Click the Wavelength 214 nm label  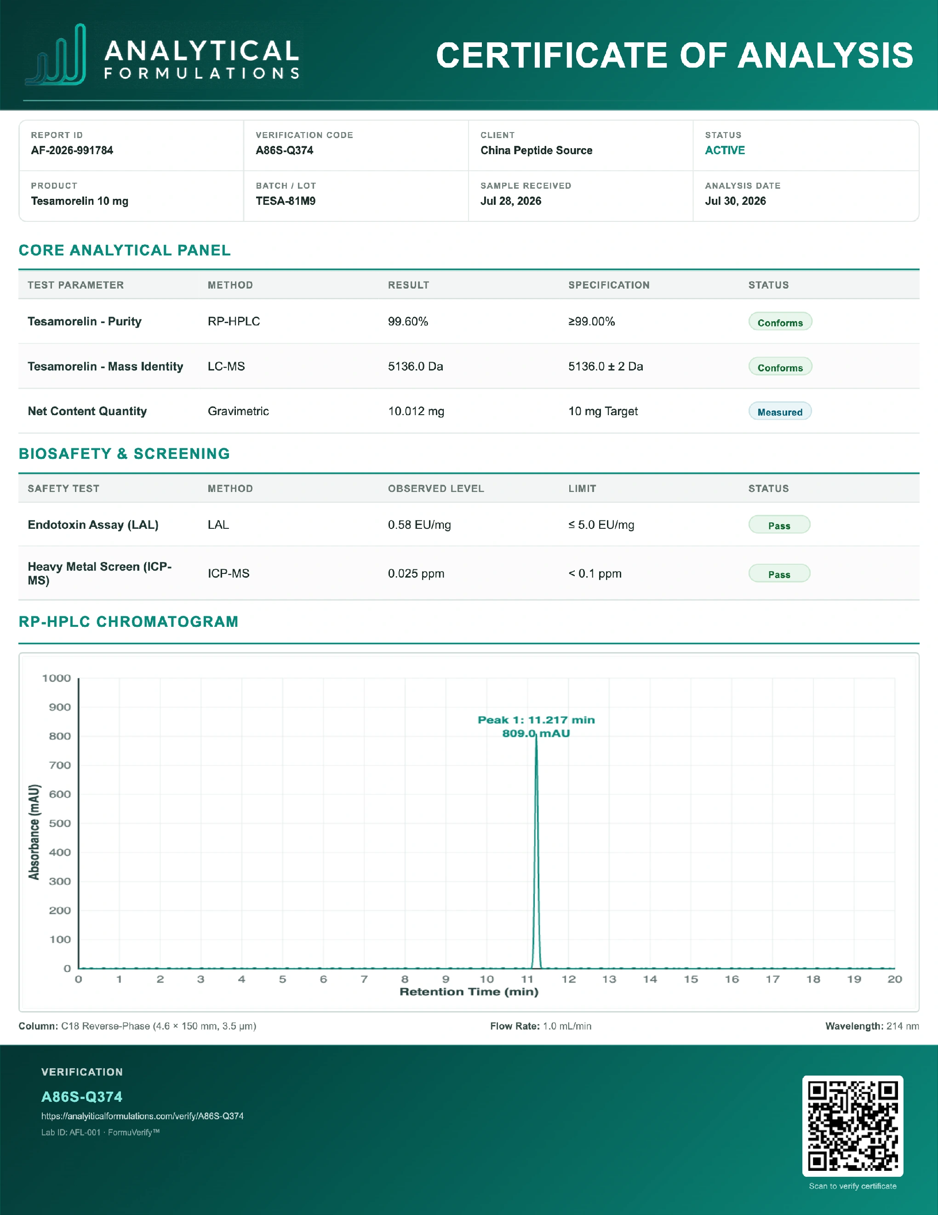[x=872, y=1026]
